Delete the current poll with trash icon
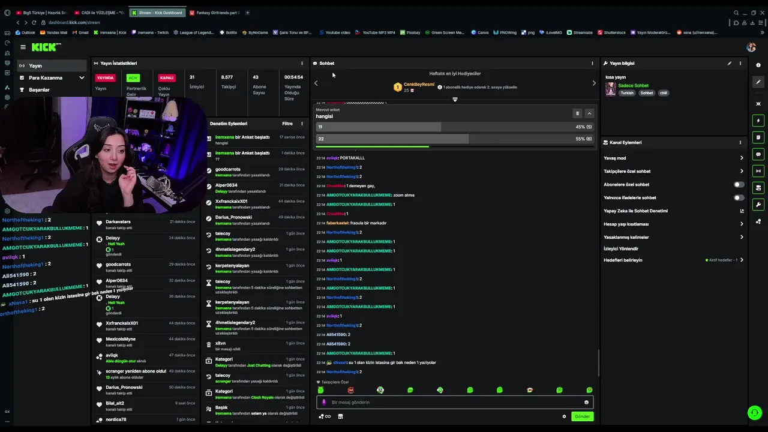Viewport: 768px width, 432px height. pyautogui.click(x=577, y=113)
